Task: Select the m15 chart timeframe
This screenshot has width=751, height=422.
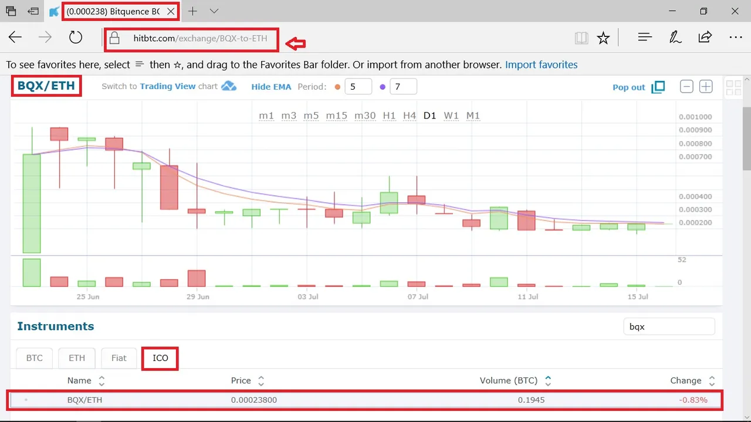Action: (337, 115)
